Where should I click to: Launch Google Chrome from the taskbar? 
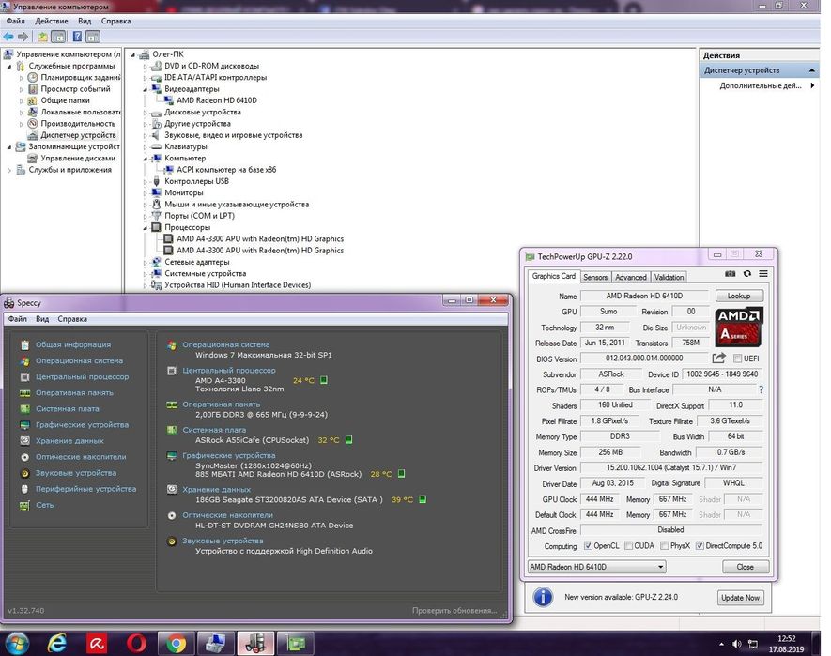[175, 643]
